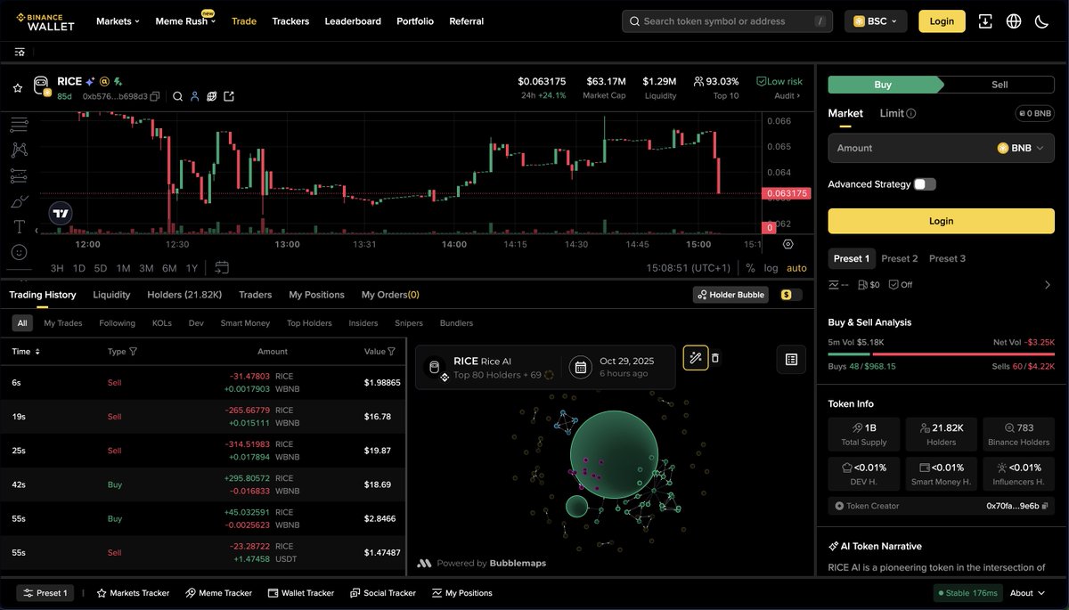The width and height of the screenshot is (1069, 610).
Task: Click the token search input field
Action: (726, 20)
